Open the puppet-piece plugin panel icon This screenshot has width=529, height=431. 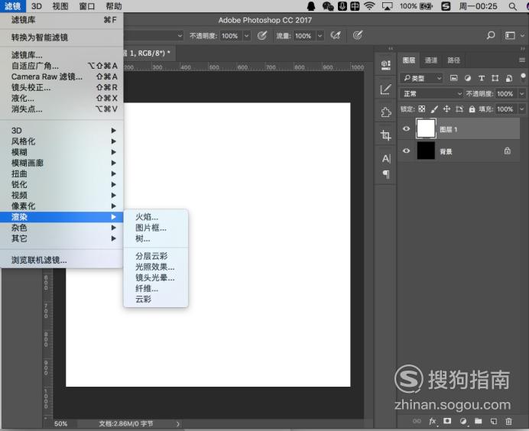386,112
